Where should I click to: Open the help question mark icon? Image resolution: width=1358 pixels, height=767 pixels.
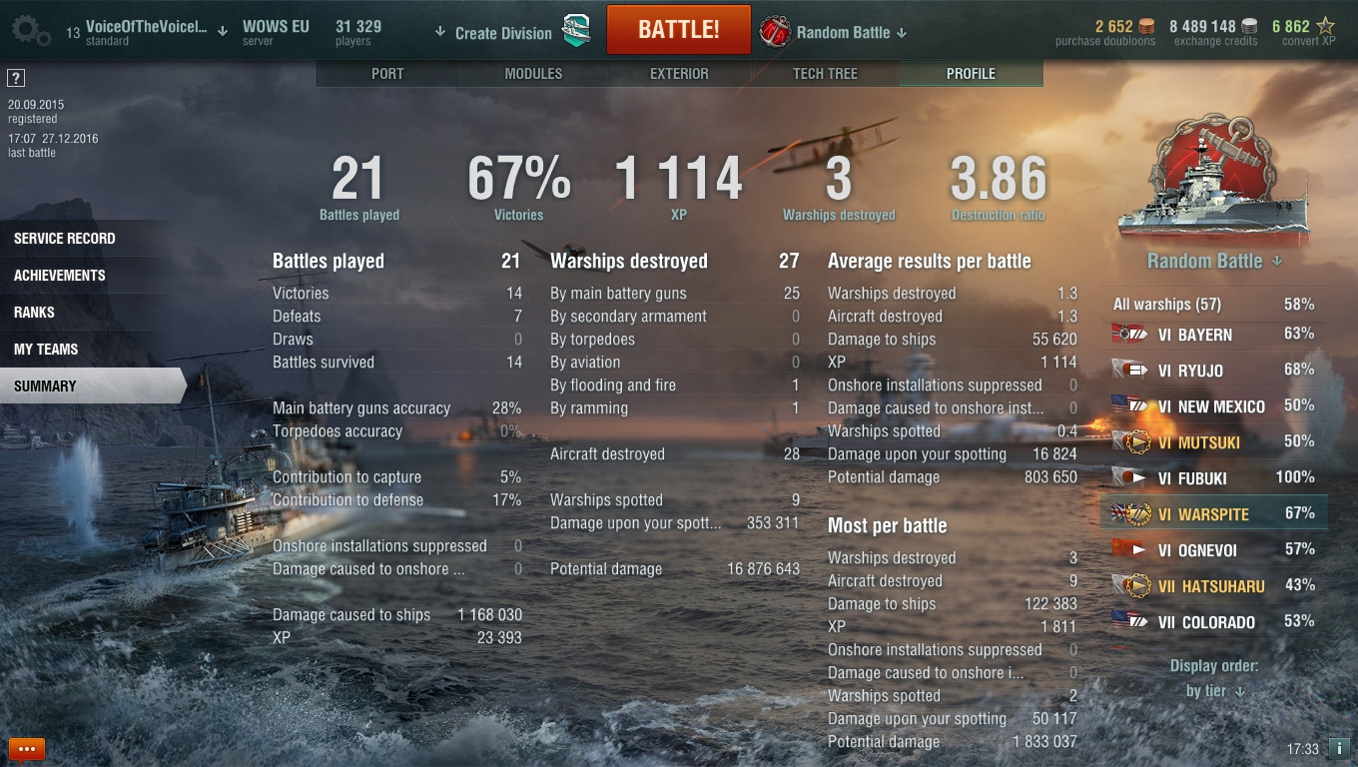[15, 78]
